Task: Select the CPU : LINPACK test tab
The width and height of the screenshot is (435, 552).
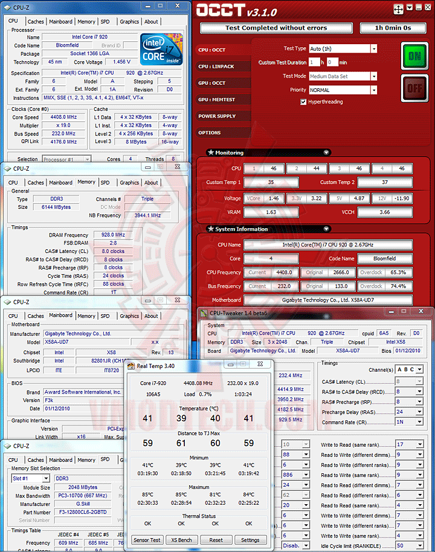Action: [x=224, y=67]
